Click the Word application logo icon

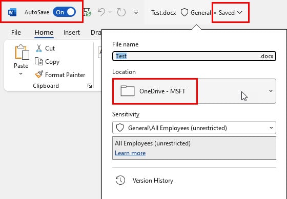[x=12, y=12]
